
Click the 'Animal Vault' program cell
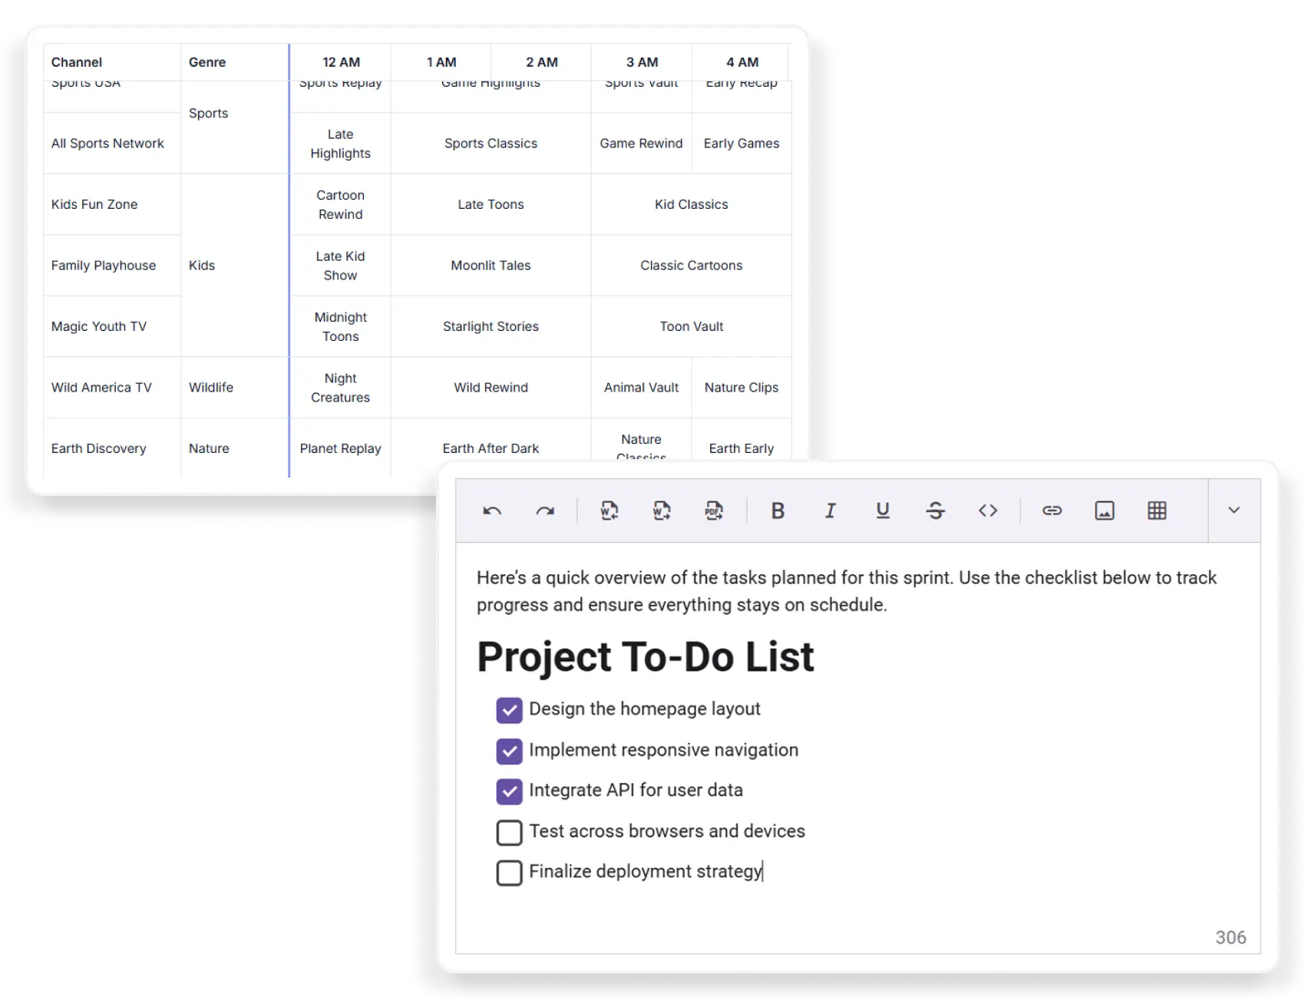[x=642, y=388]
